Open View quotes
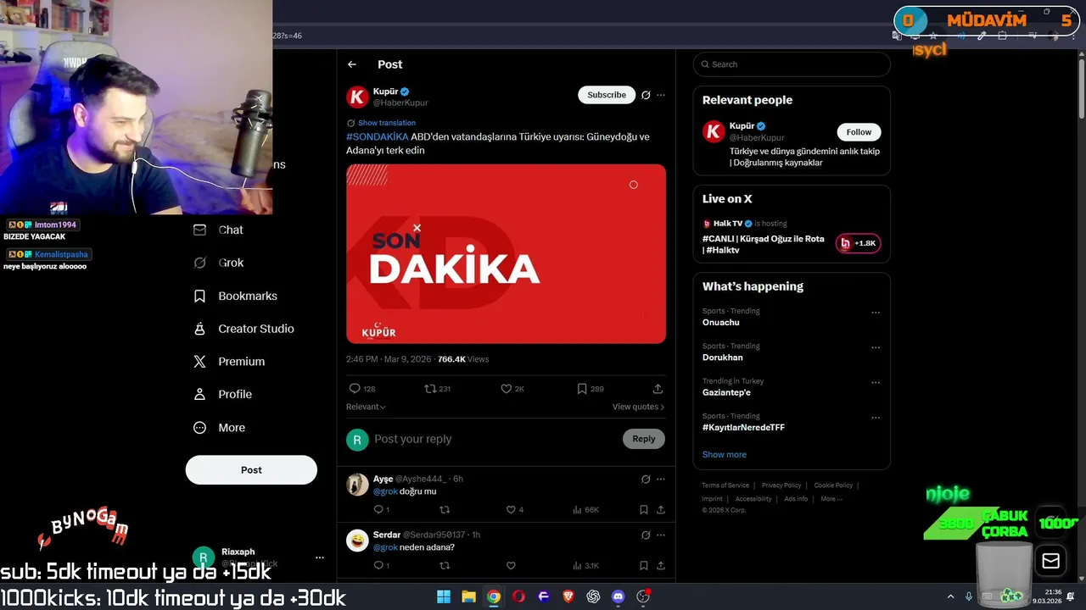 click(638, 407)
